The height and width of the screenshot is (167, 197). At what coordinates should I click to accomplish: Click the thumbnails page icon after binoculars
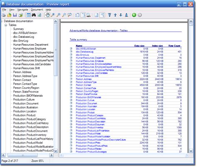39,15
